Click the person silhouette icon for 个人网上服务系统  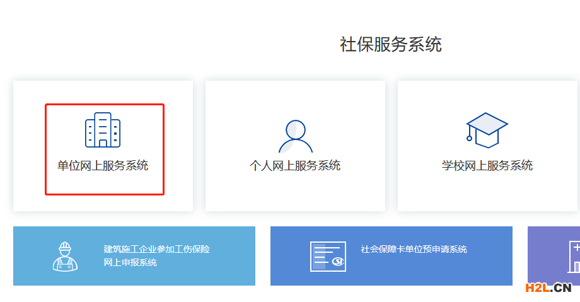click(295, 136)
